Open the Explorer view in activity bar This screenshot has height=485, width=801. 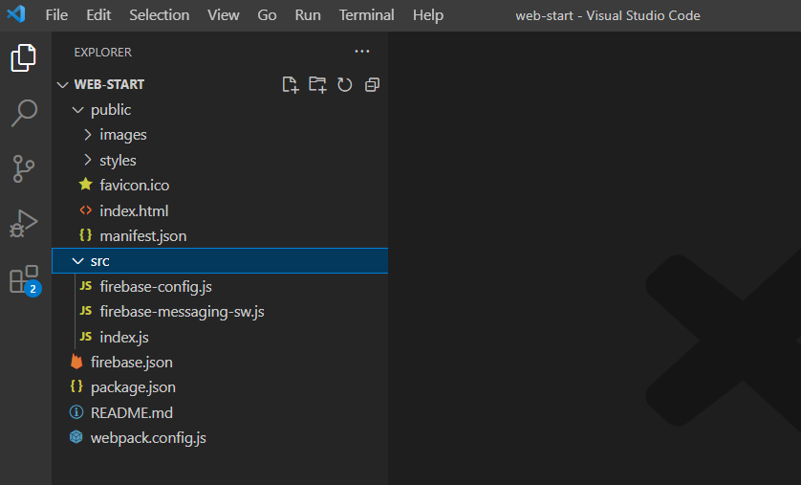tap(24, 57)
